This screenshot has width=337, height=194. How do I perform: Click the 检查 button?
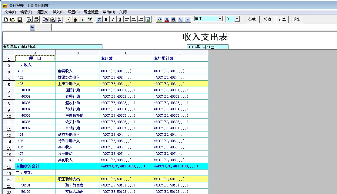[268, 20]
